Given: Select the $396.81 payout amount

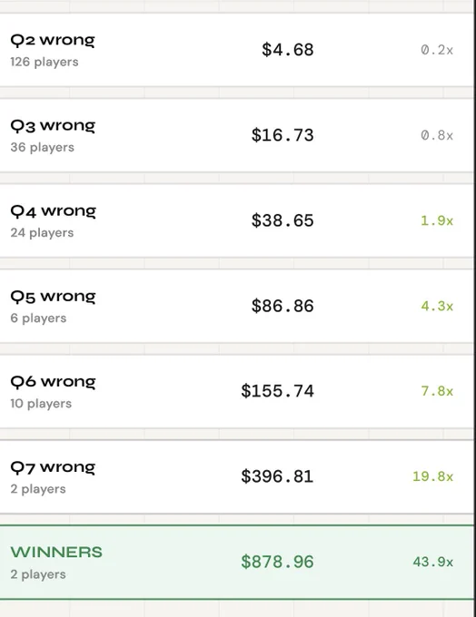Looking at the screenshot, I should [x=277, y=476].
